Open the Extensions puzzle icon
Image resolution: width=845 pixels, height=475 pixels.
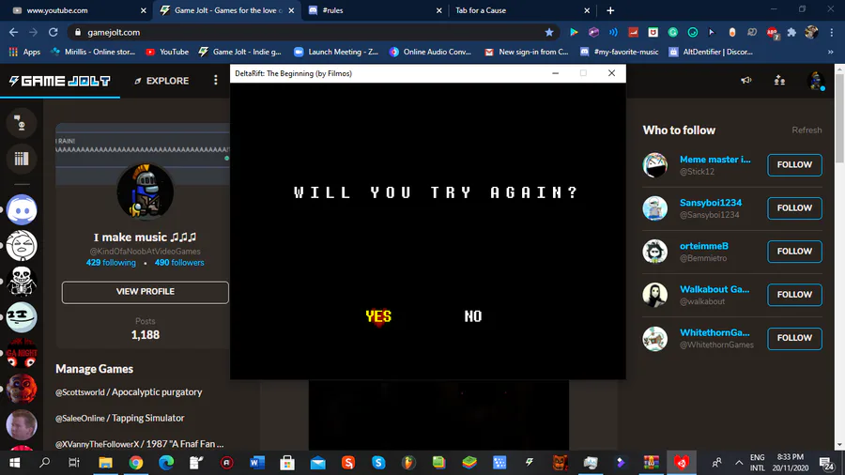(x=791, y=32)
